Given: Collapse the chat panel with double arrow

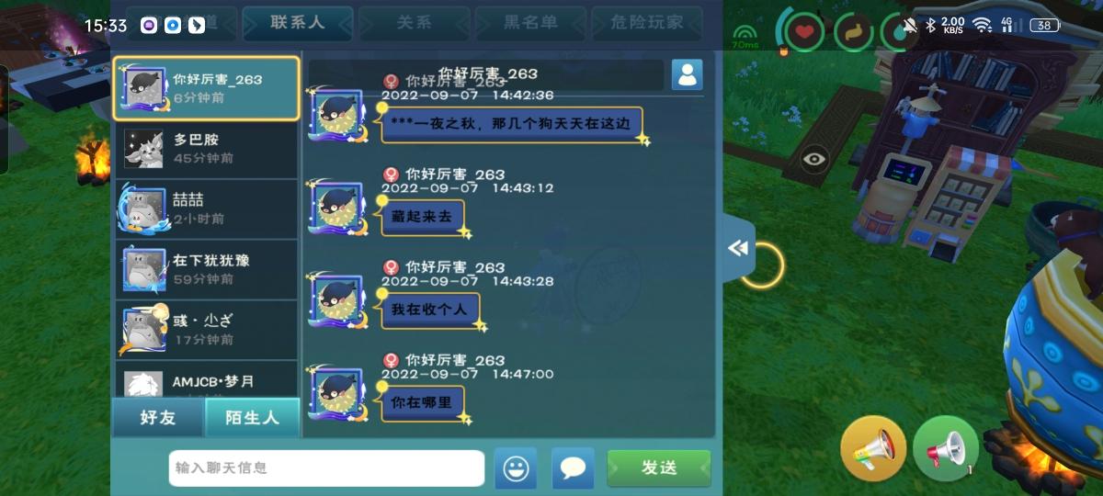Looking at the screenshot, I should click(738, 248).
